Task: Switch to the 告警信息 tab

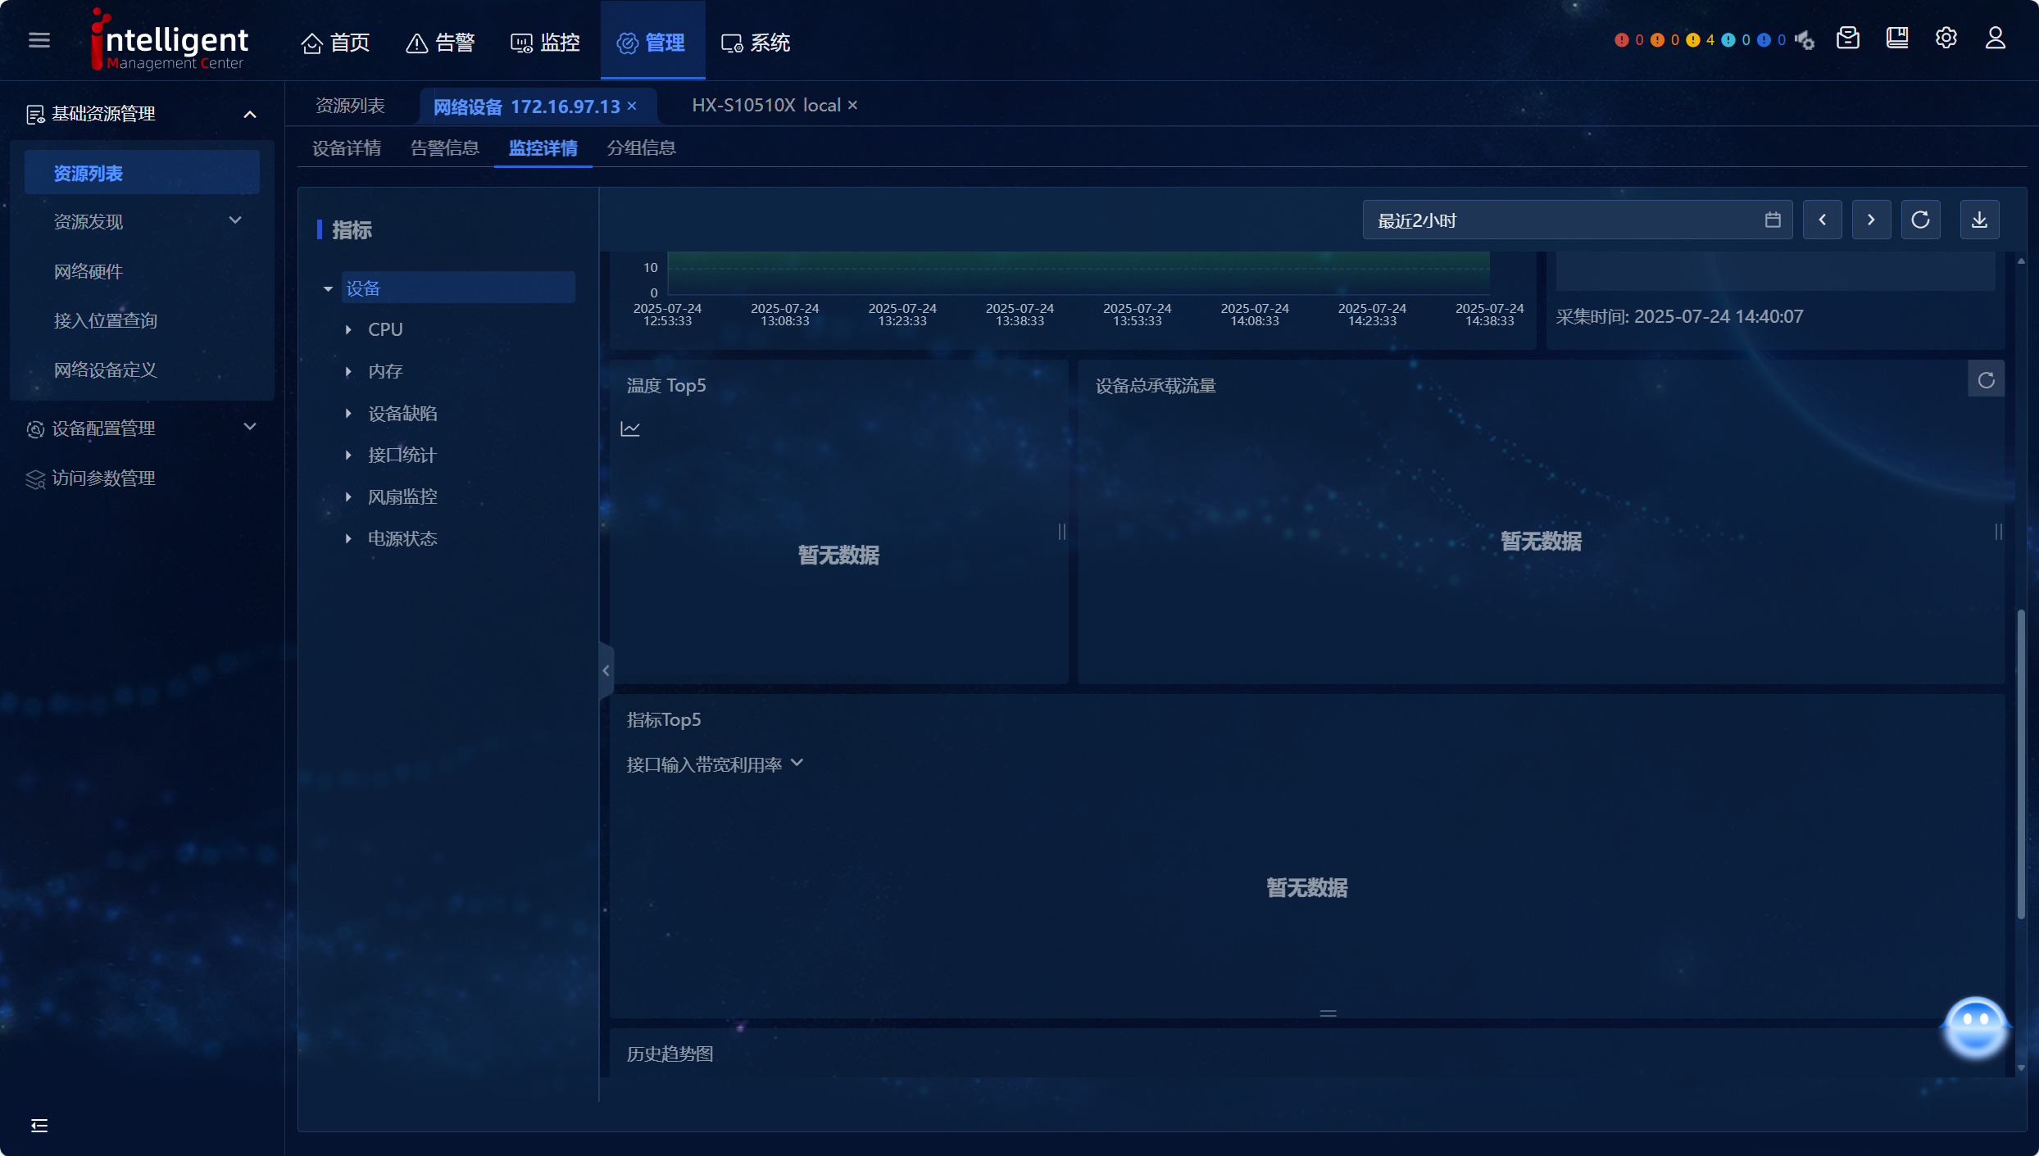Action: click(x=444, y=148)
